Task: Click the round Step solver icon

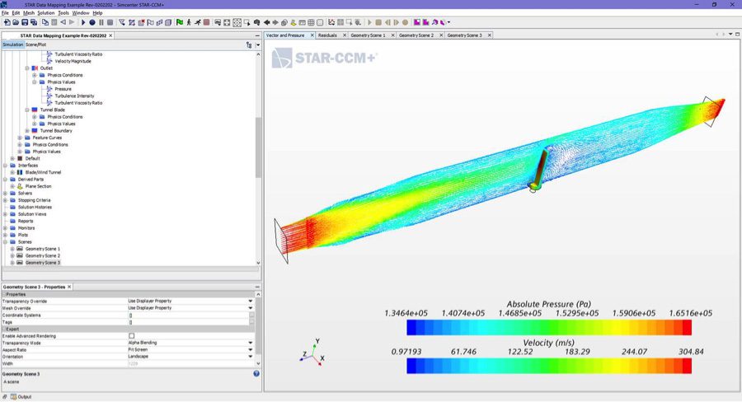Action: click(x=92, y=22)
